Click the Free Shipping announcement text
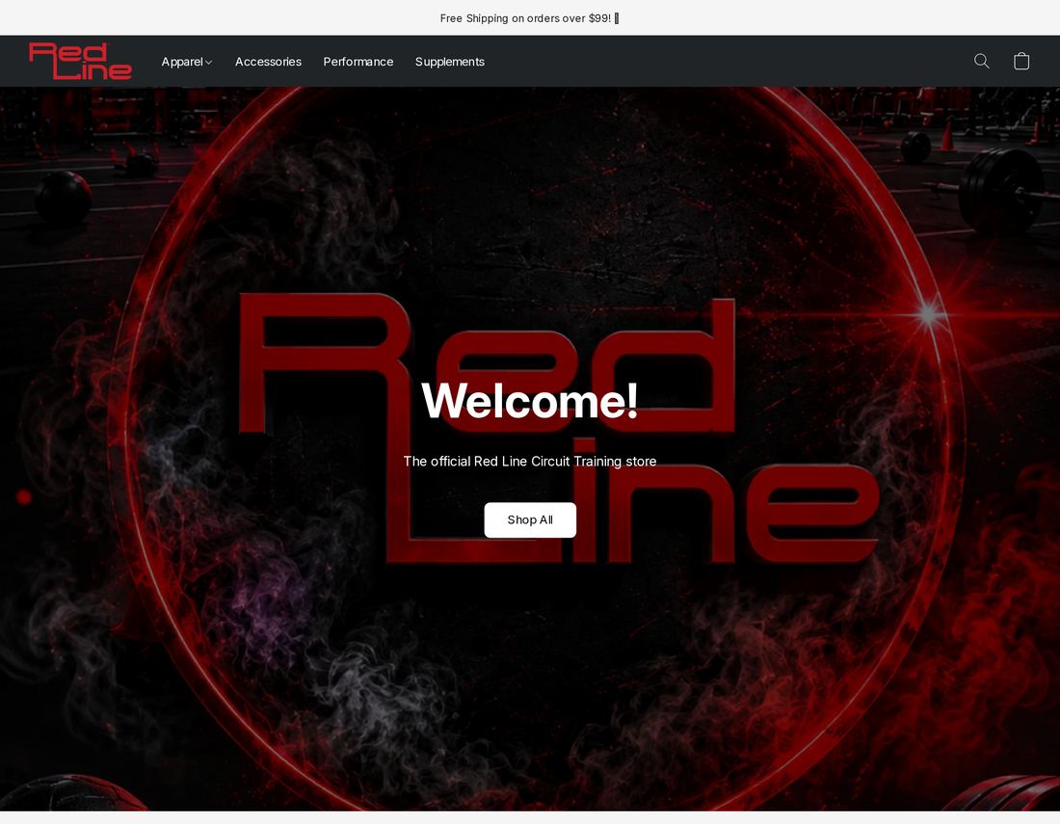 pyautogui.click(x=529, y=18)
